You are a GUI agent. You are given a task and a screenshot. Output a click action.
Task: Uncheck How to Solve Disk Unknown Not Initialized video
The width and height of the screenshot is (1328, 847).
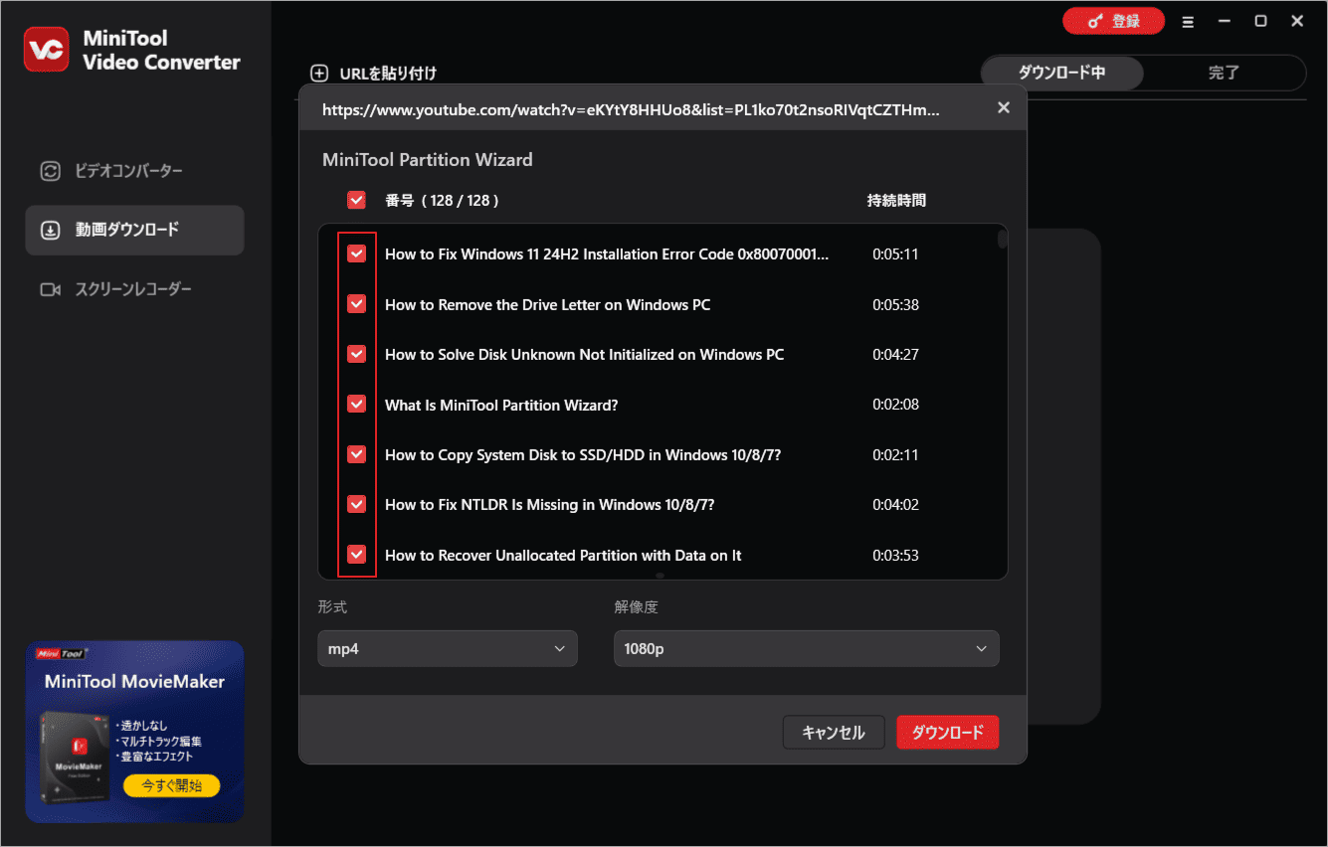(x=356, y=354)
